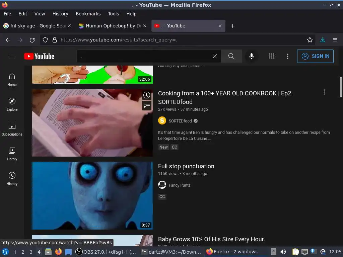
Task: Start voice search with microphone icon
Action: click(x=252, y=56)
